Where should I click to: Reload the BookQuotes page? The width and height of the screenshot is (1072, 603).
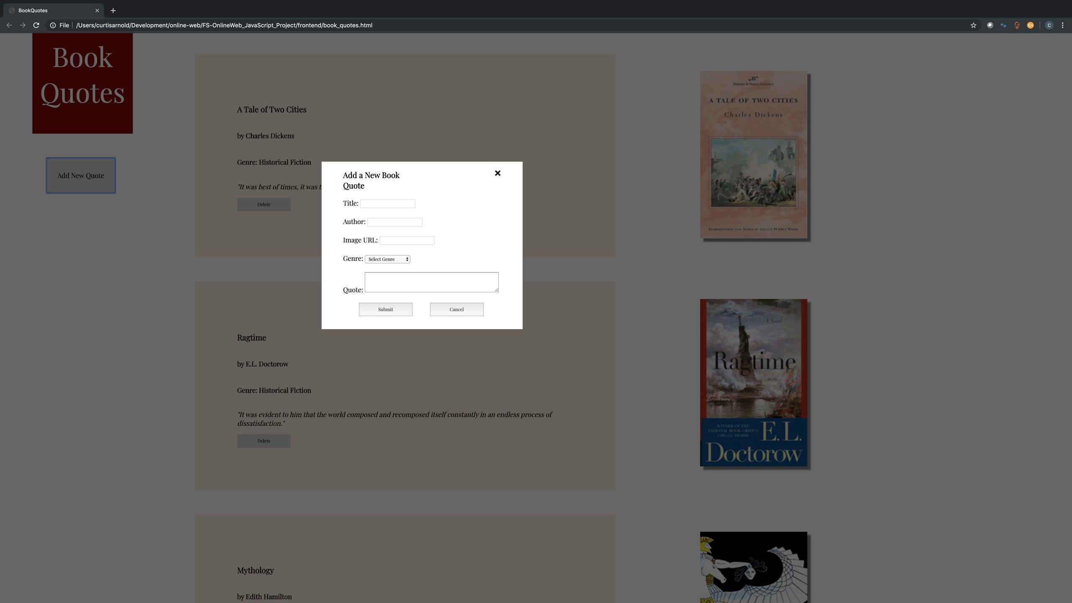[36, 25]
